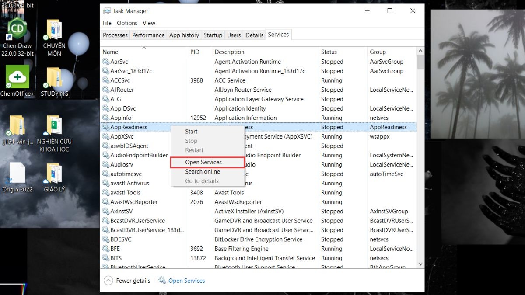Screen dimensions: 525x295
Task: Click the gear icon beside aswbIDSAgent
Action: (x=105, y=146)
